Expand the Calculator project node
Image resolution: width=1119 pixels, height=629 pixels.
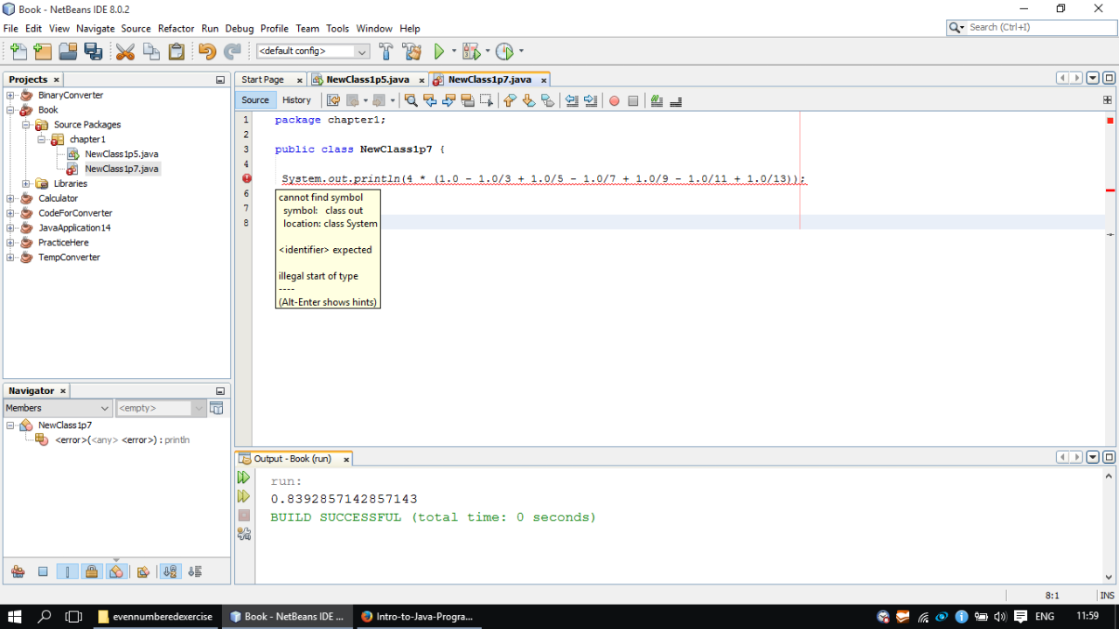point(10,198)
